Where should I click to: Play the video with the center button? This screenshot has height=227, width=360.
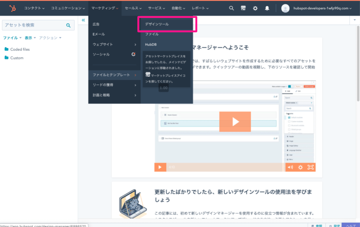click(235, 121)
